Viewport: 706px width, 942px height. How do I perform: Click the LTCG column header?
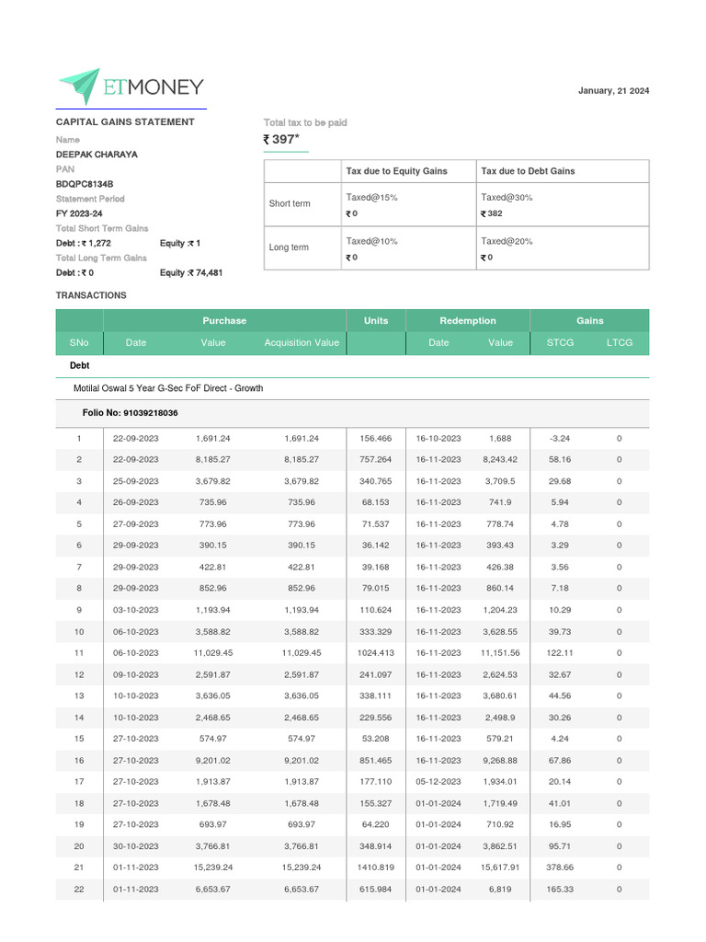pyautogui.click(x=619, y=342)
